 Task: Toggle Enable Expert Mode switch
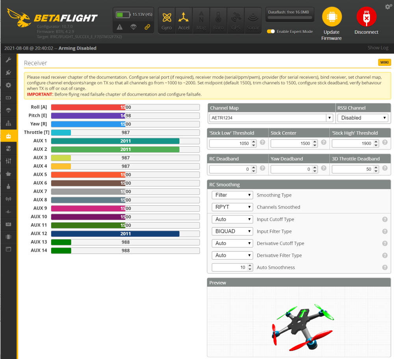coord(271,31)
